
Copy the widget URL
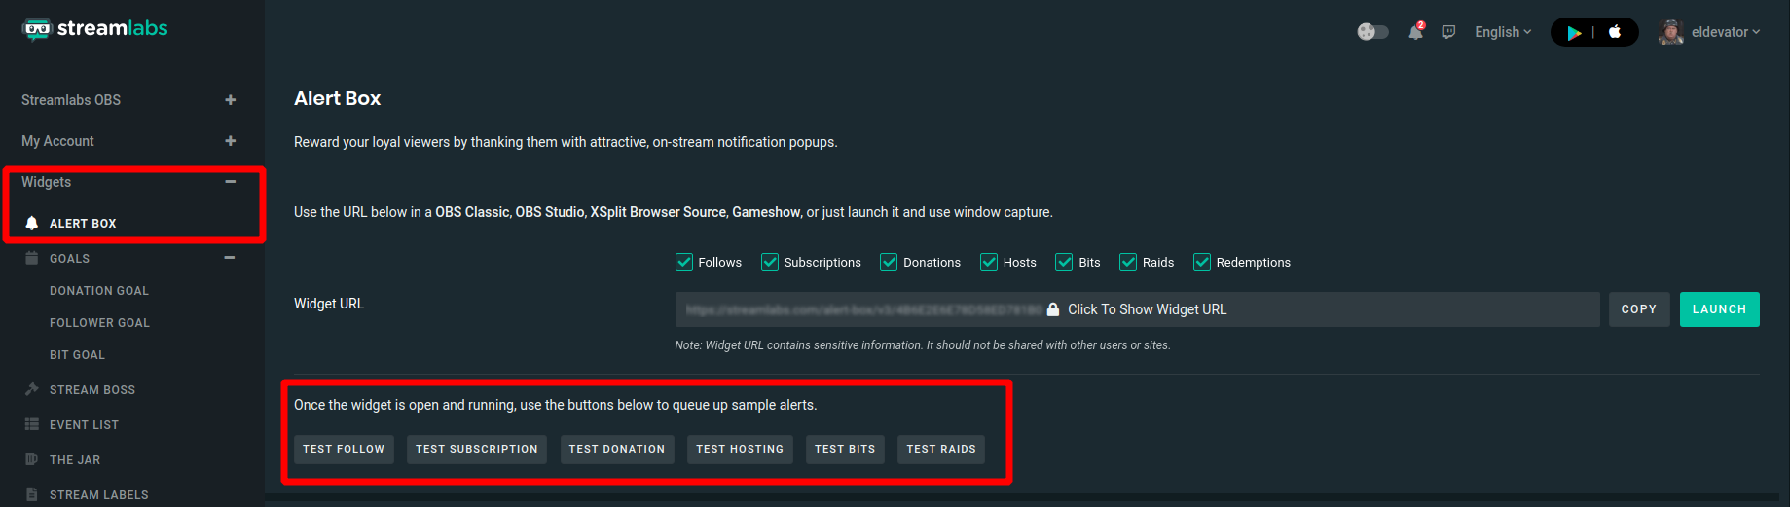click(1639, 309)
